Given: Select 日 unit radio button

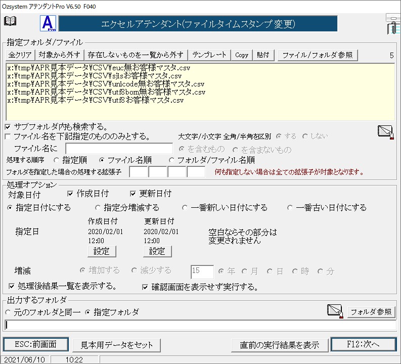Looking at the screenshot, I should pos(270,271).
